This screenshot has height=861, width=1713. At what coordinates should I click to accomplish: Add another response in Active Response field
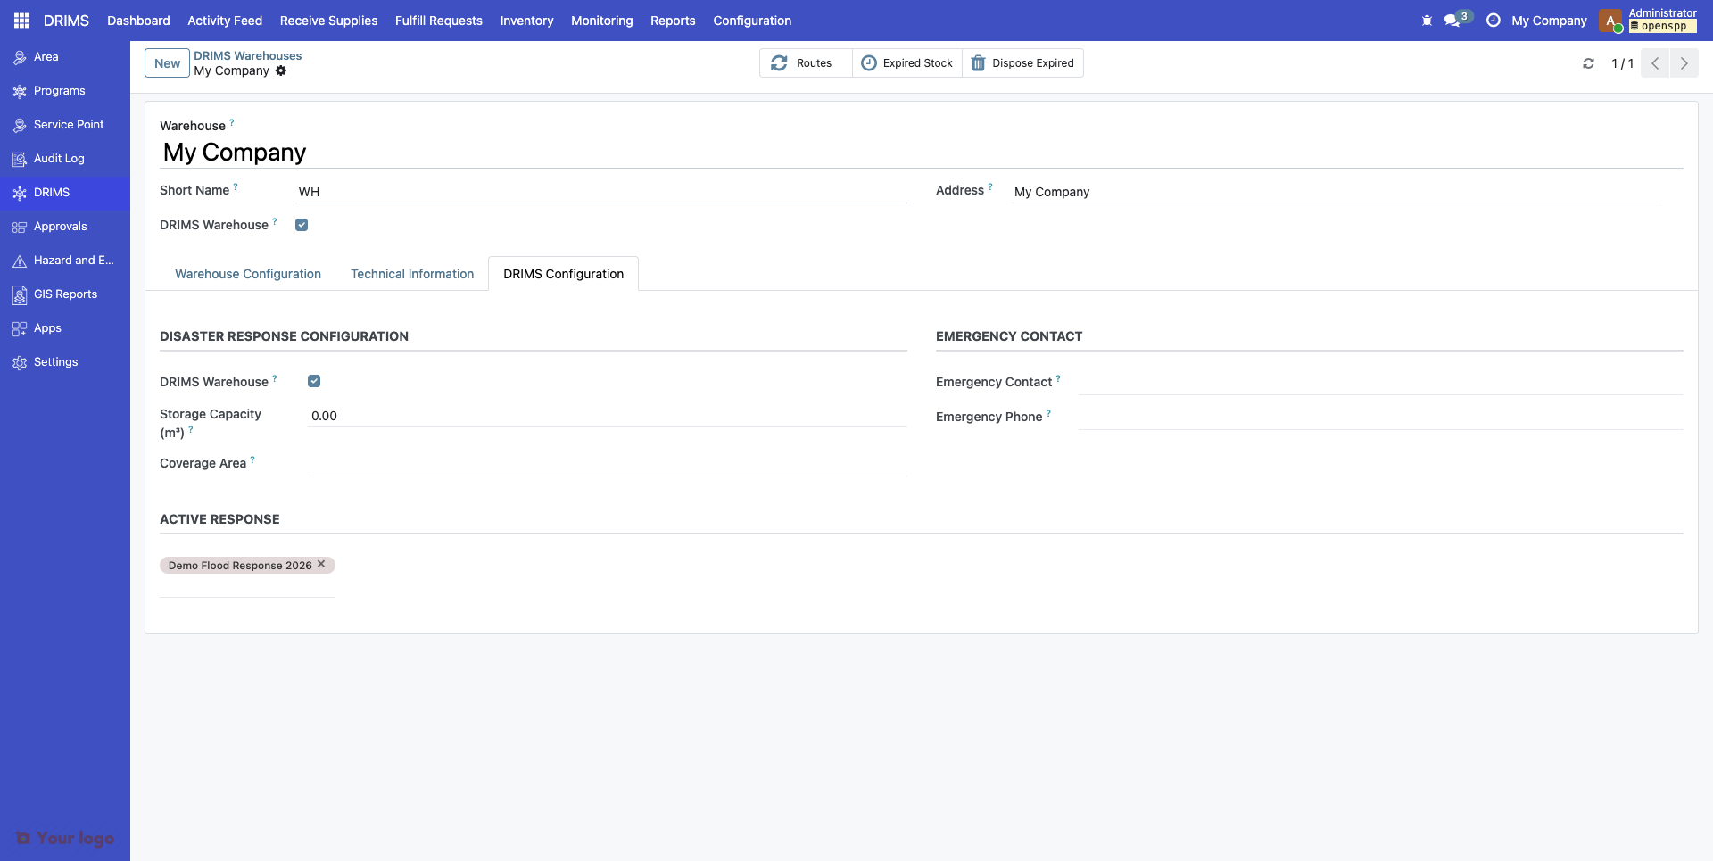tap(247, 587)
